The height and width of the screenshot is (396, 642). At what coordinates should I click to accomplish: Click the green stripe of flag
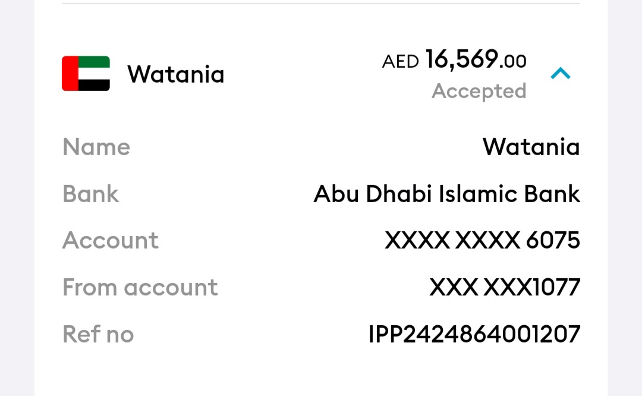[x=94, y=62]
